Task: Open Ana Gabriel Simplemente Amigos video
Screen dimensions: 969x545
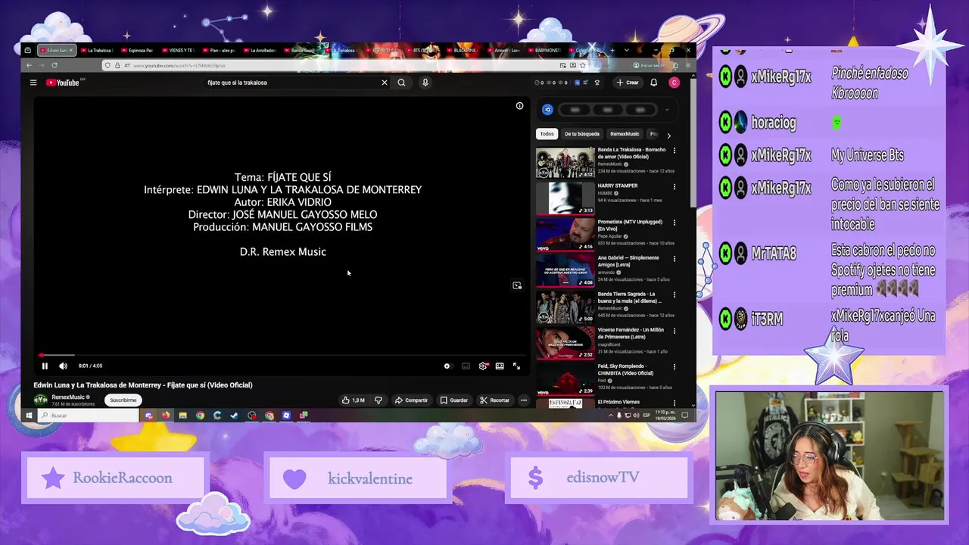Action: coord(566,270)
